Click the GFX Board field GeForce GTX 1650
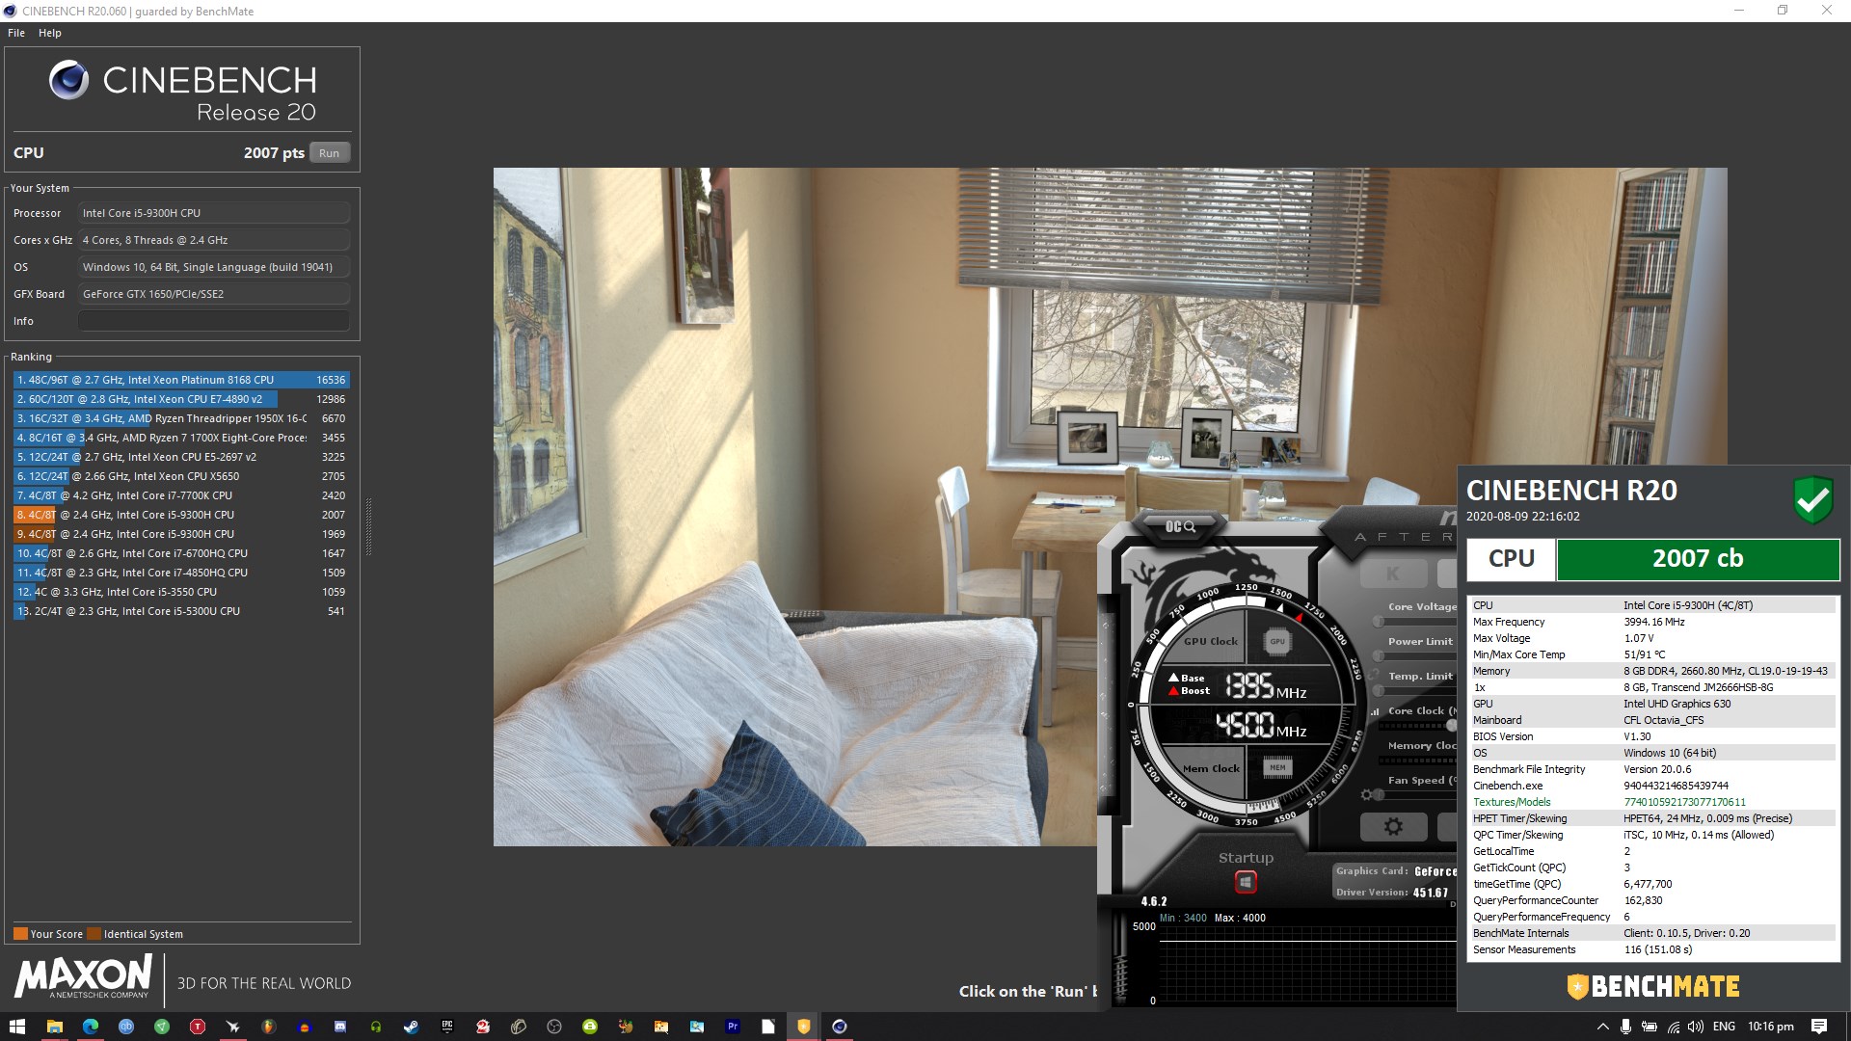The width and height of the screenshot is (1851, 1041). [213, 294]
